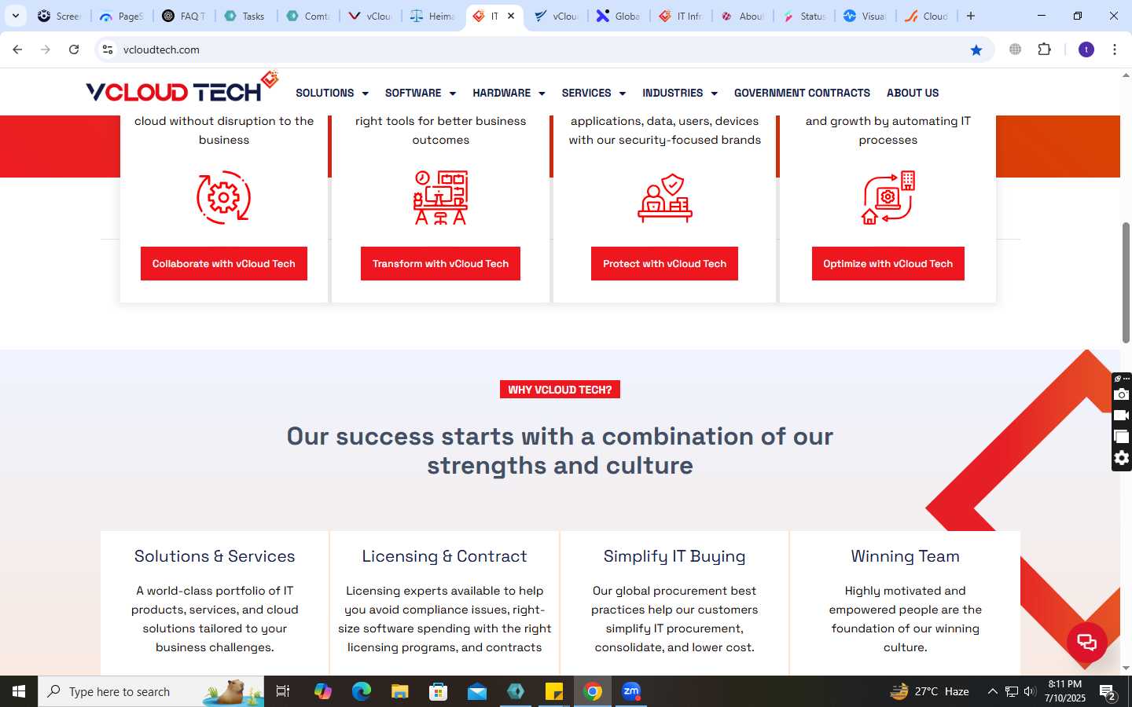Click the page vertical scrollbar thumb
Viewport: 1132px width, 707px height.
[x=1126, y=283]
